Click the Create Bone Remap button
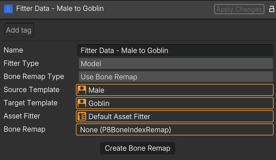This screenshot has width=276, height=160. pyautogui.click(x=138, y=148)
